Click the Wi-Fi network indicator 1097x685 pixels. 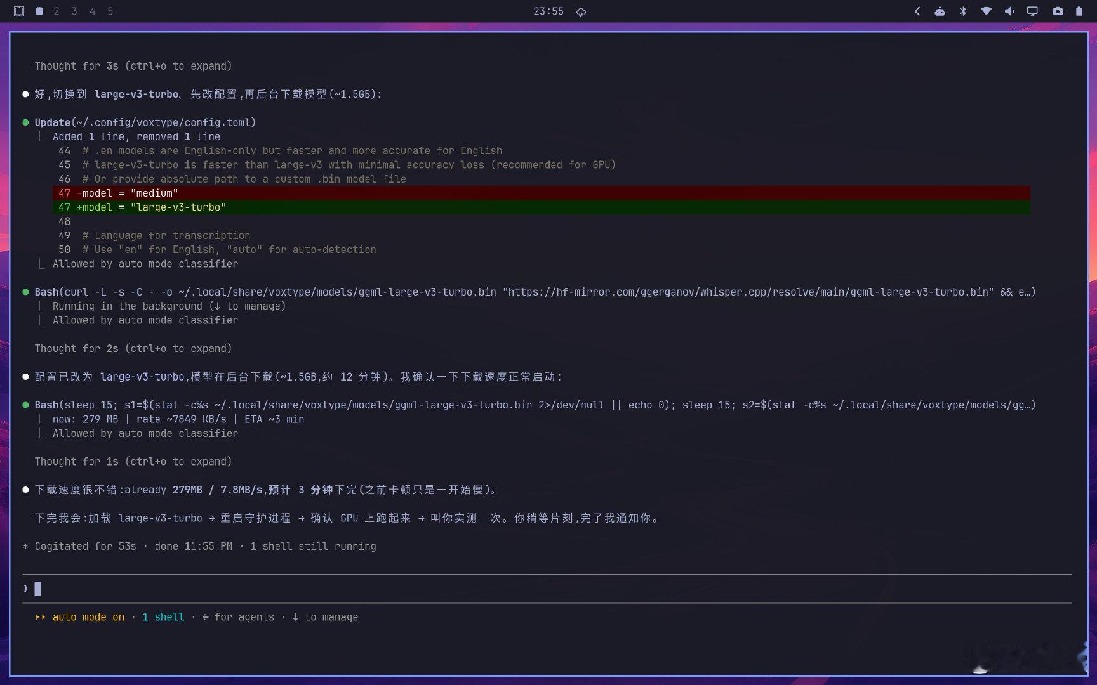point(987,11)
